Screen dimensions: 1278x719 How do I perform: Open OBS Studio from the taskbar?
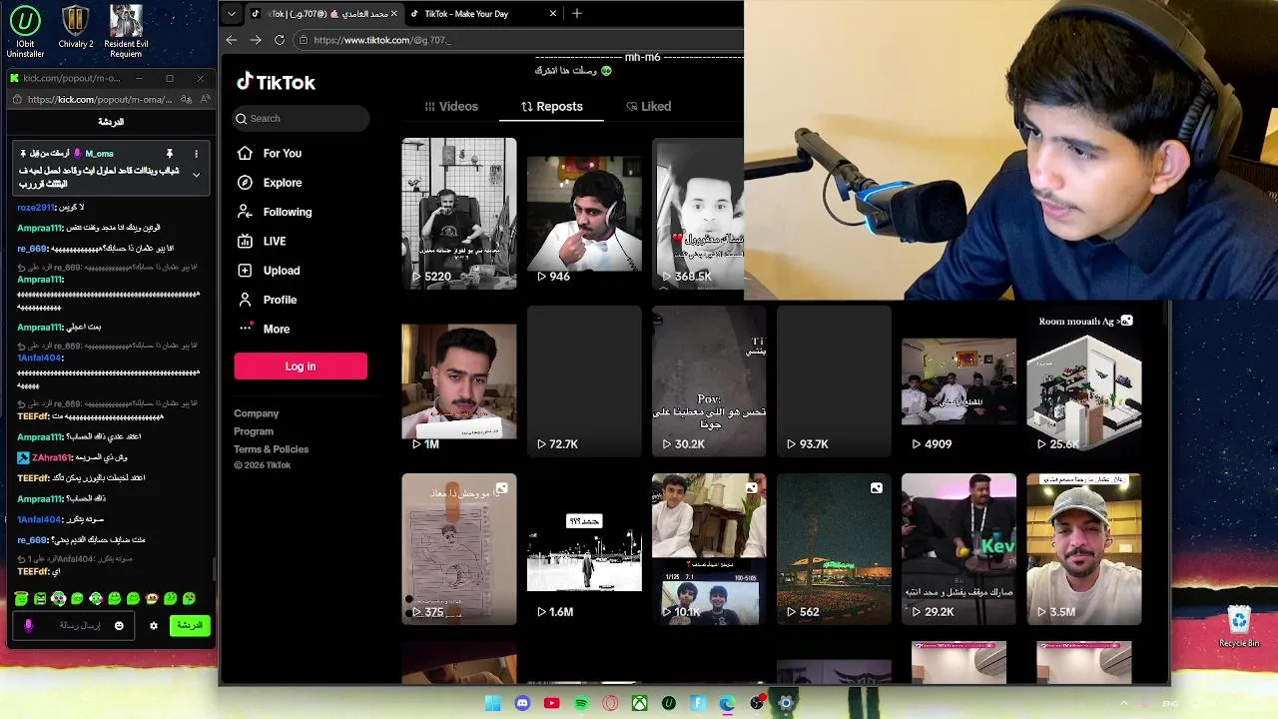757,704
